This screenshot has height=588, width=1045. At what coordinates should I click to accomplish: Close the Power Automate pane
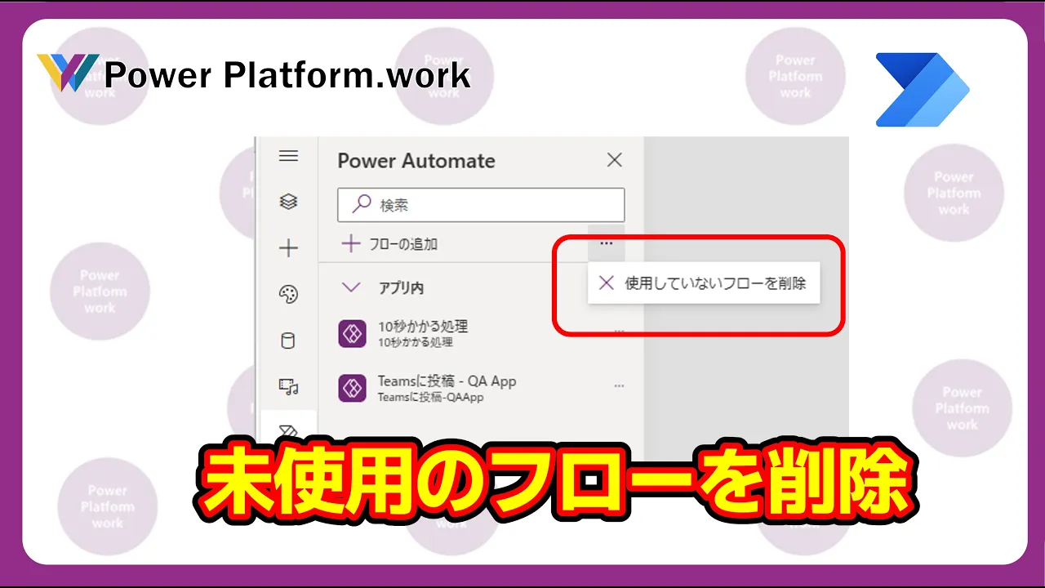pyautogui.click(x=615, y=160)
